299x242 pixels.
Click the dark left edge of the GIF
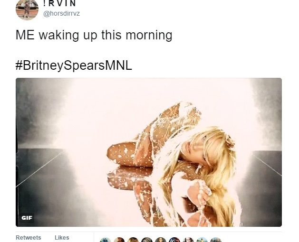pyautogui.click(x=34, y=152)
